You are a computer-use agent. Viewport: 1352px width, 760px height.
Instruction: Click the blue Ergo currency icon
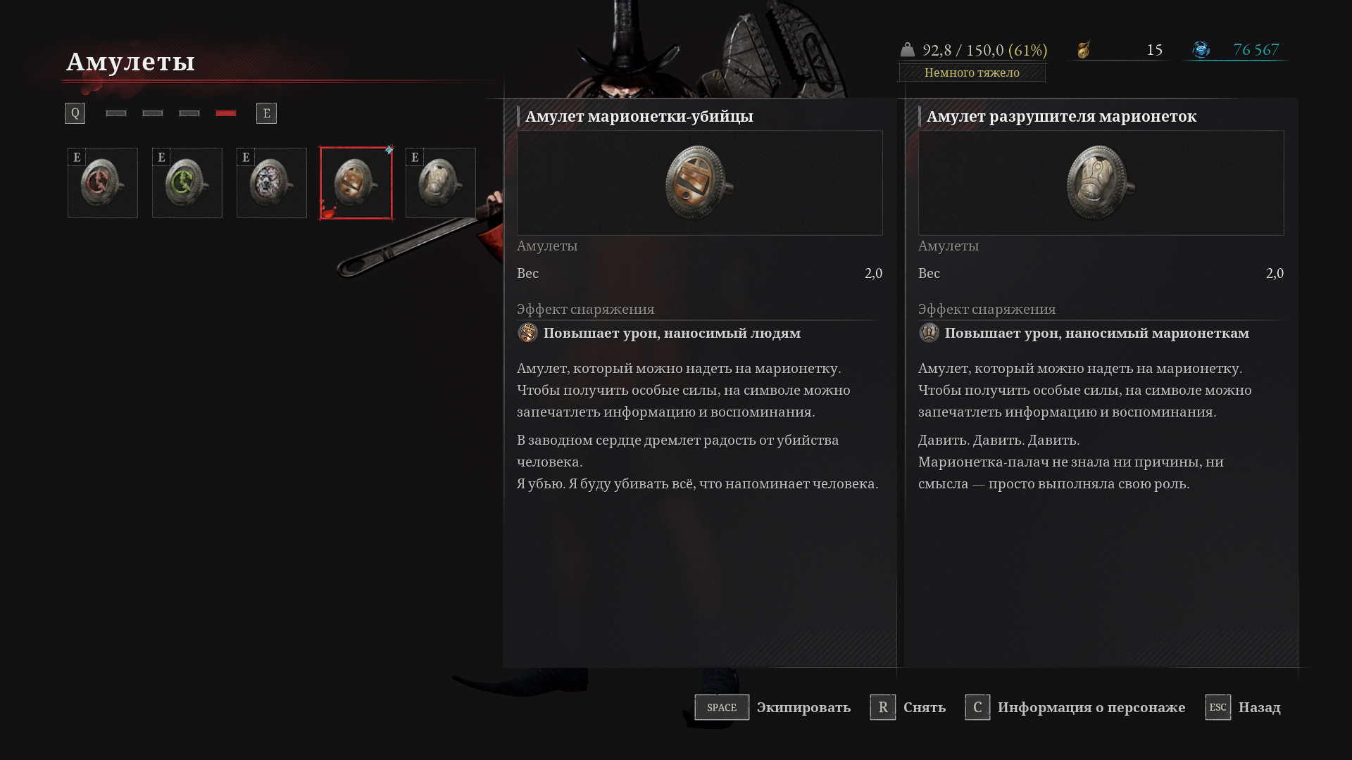pos(1201,50)
